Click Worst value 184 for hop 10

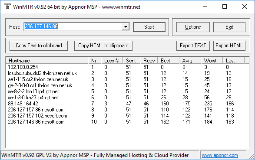point(208,122)
